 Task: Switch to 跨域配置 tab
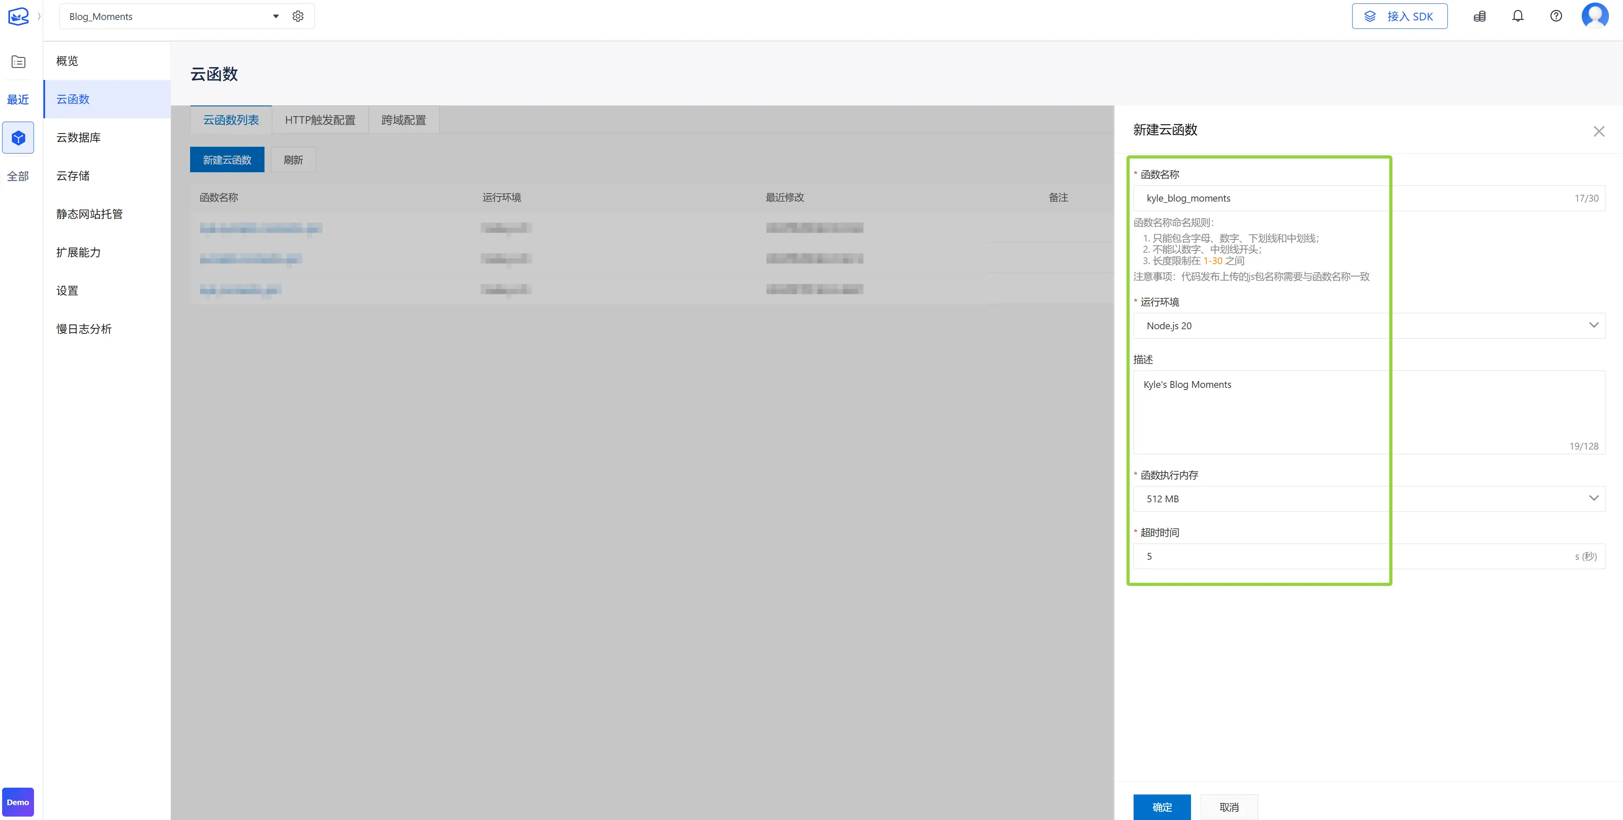(403, 120)
